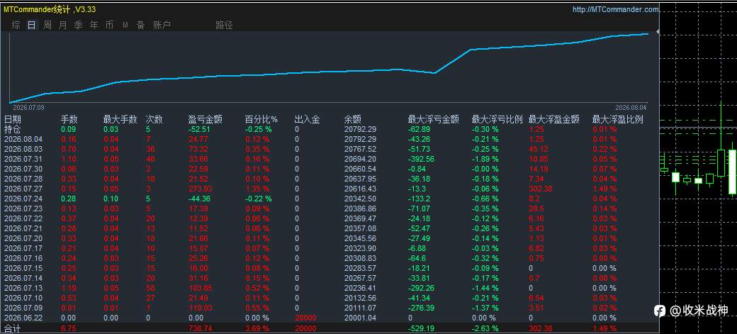Click the 百分比% column header
Screen dimensions: 737x334
tap(261, 120)
